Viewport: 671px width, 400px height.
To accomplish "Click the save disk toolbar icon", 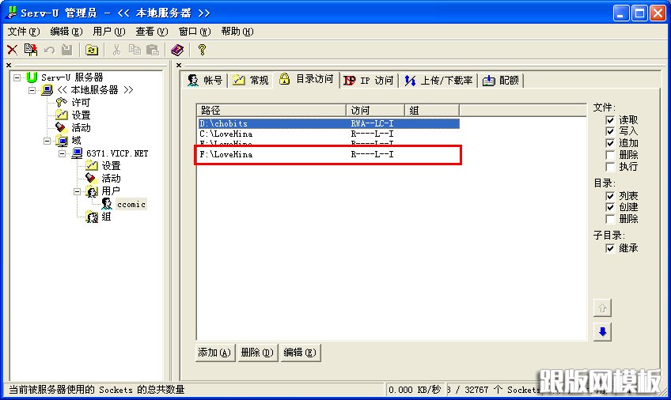I will point(66,50).
